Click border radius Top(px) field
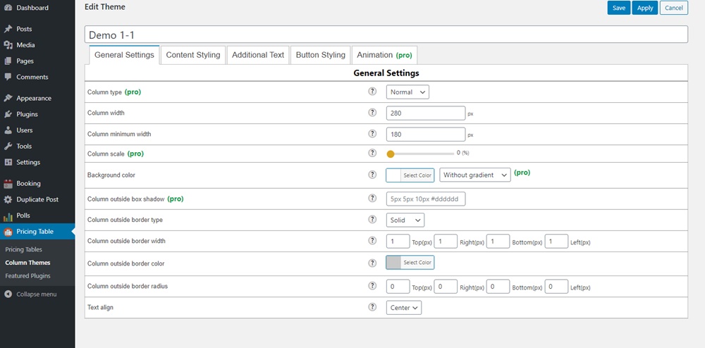Viewport: 705px width, 348px height. click(398, 287)
